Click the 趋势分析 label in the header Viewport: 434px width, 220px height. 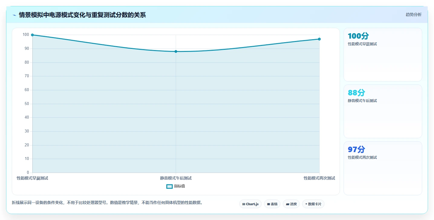click(413, 14)
